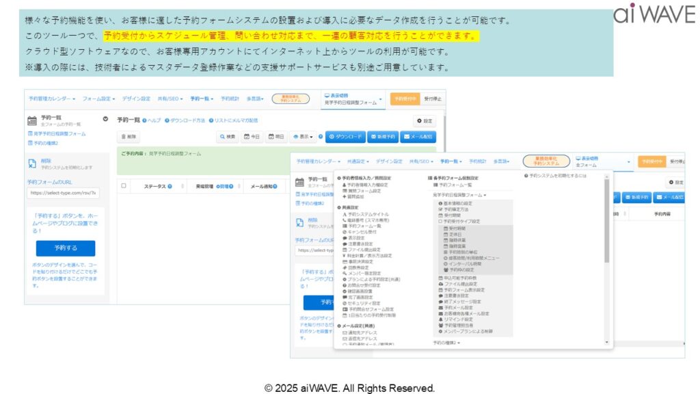Click the 予約一覧 calendar icon in sidebar
700x394 pixels.
pyautogui.click(x=32, y=120)
